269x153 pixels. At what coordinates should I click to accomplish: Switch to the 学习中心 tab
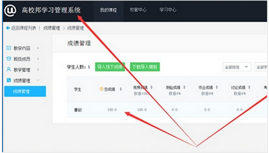pos(168,10)
